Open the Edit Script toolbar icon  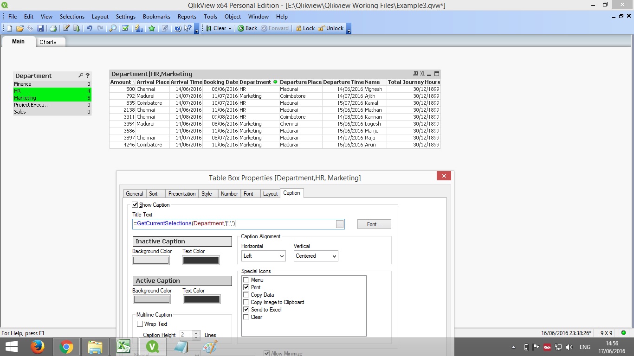point(66,28)
